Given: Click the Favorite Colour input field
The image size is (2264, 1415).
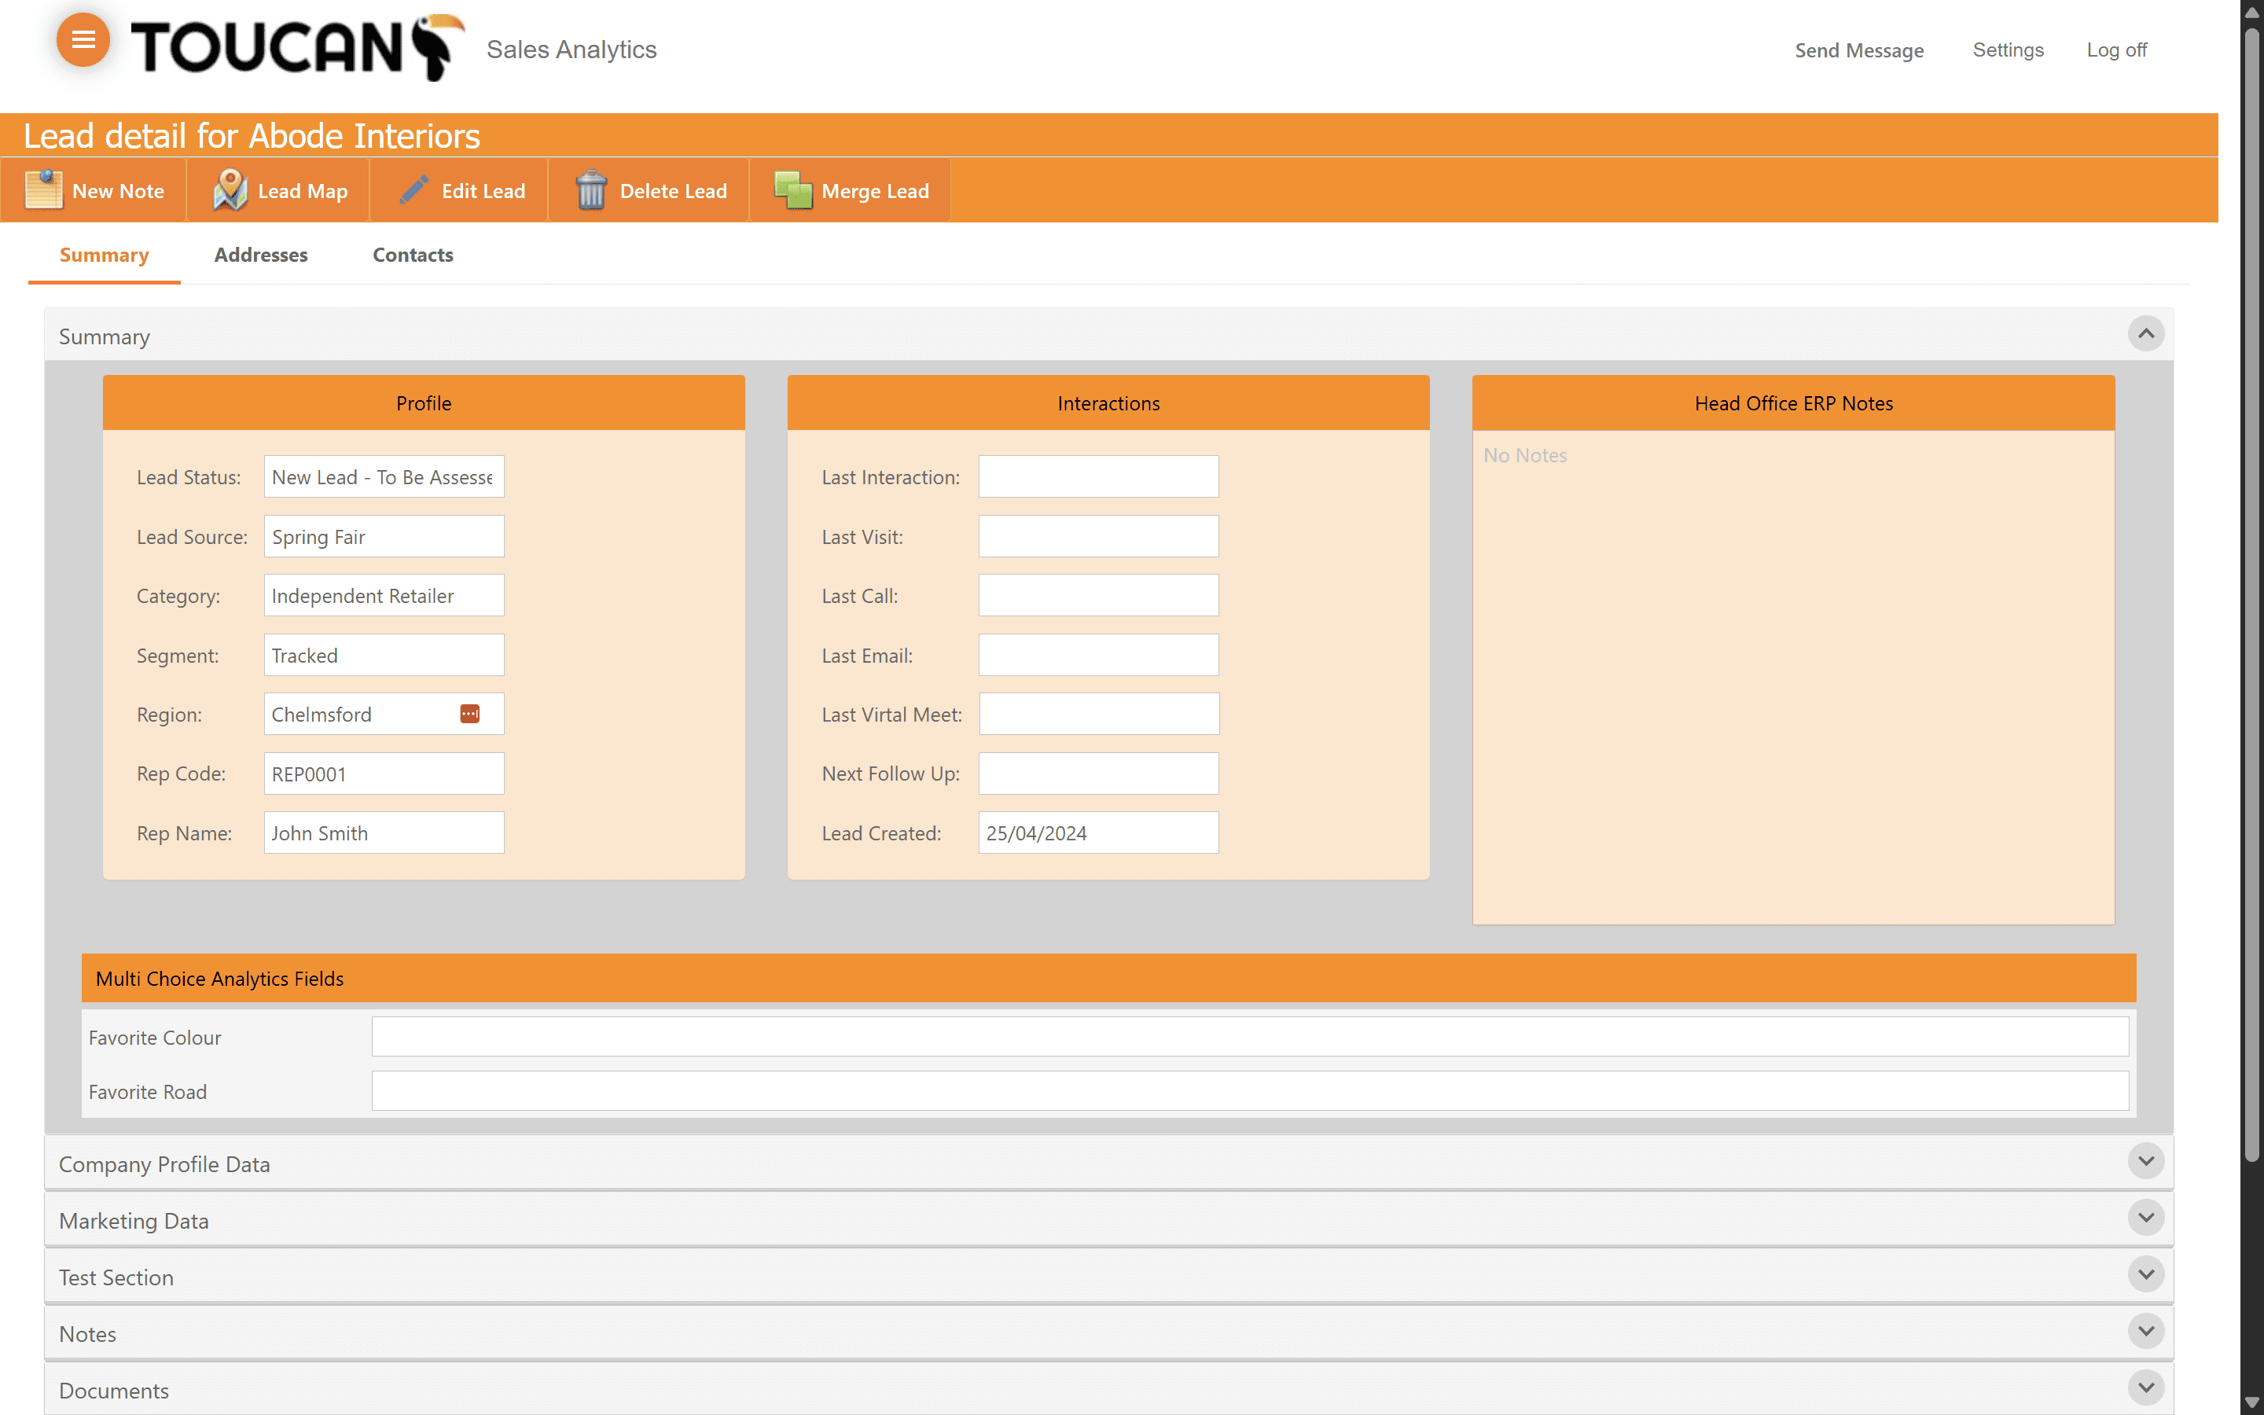Looking at the screenshot, I should tap(1250, 1037).
